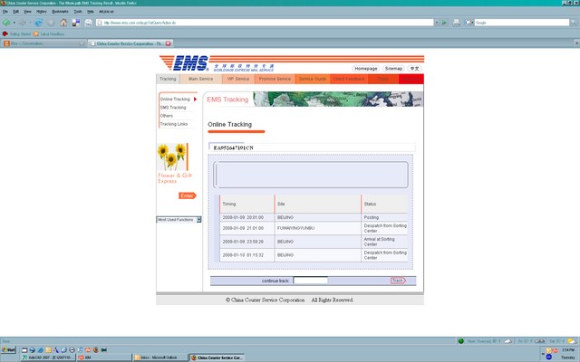Open the View menu

[27, 12]
